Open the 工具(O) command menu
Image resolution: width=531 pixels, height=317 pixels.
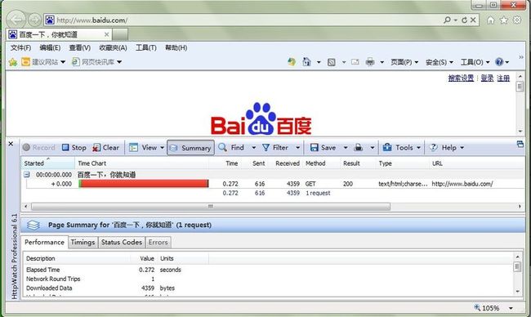pos(475,62)
